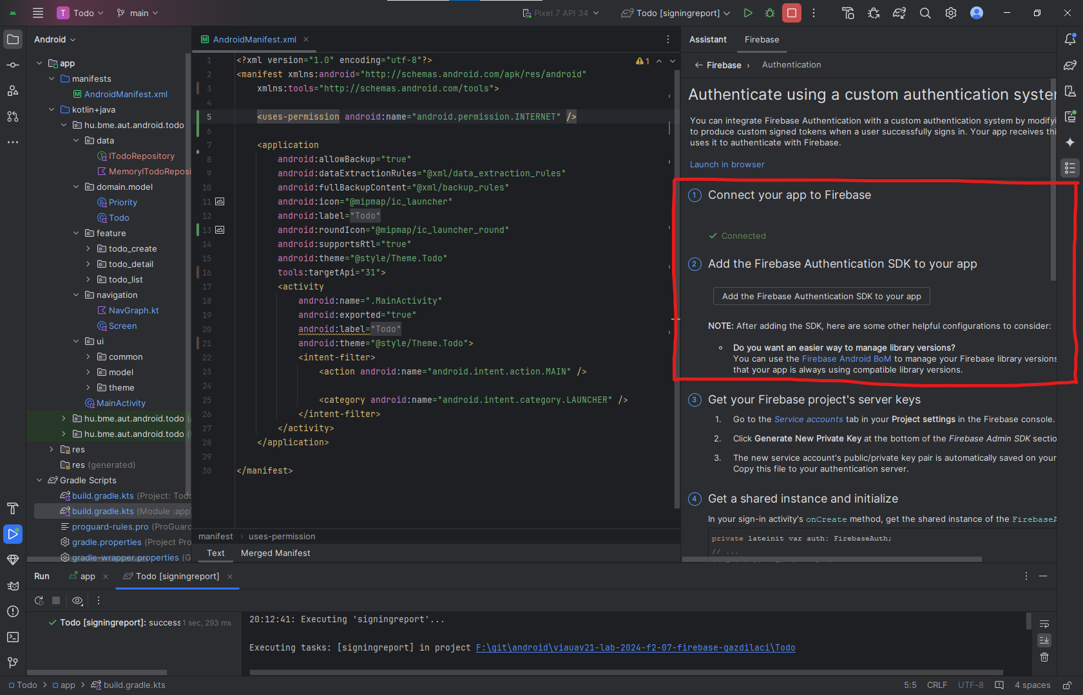Open Pull Requests tool window icon
Image resolution: width=1083 pixels, height=695 pixels.
13,116
